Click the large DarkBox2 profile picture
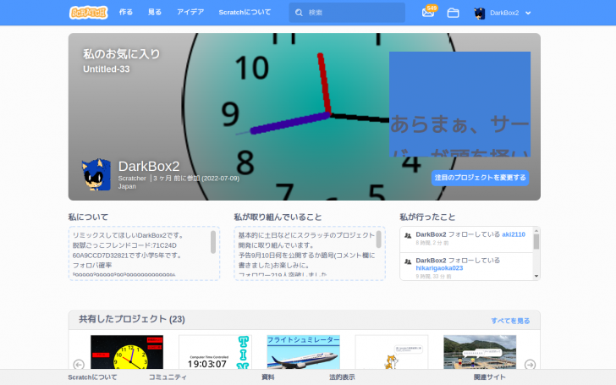The width and height of the screenshot is (616, 385). pyautogui.click(x=96, y=175)
